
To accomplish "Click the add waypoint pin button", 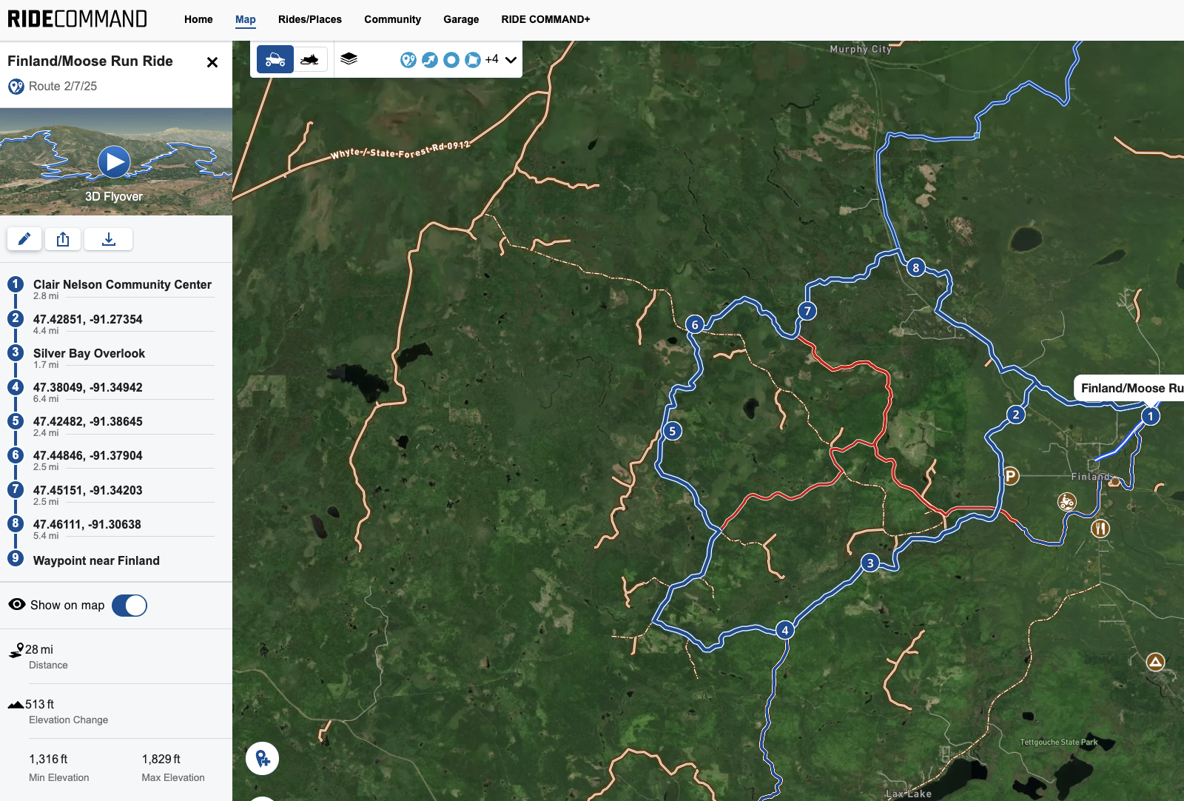I will [x=262, y=759].
